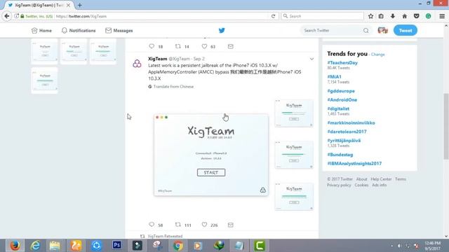Image resolution: width=449 pixels, height=252 pixels.
Task: Open the Privacy policy footer link
Action: 339,185
